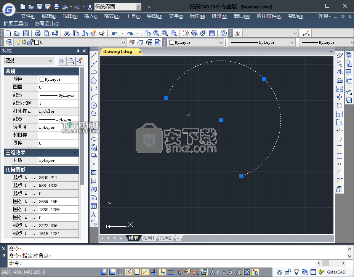Switch to the 布局2 tab

pyautogui.click(x=165, y=238)
